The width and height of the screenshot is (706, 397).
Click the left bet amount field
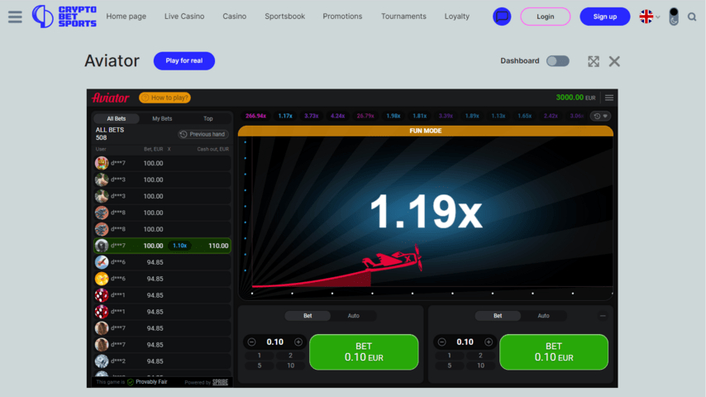point(274,342)
